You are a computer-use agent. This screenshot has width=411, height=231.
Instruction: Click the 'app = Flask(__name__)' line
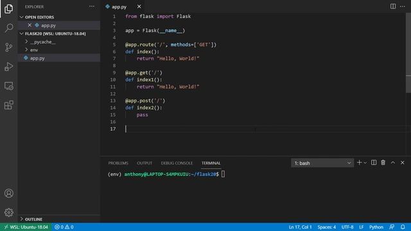click(x=155, y=30)
